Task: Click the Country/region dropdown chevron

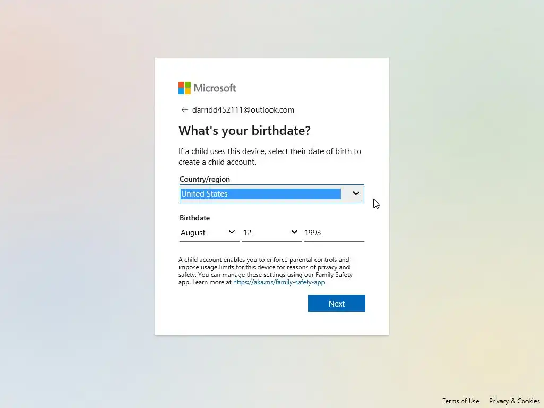Action: pos(356,194)
